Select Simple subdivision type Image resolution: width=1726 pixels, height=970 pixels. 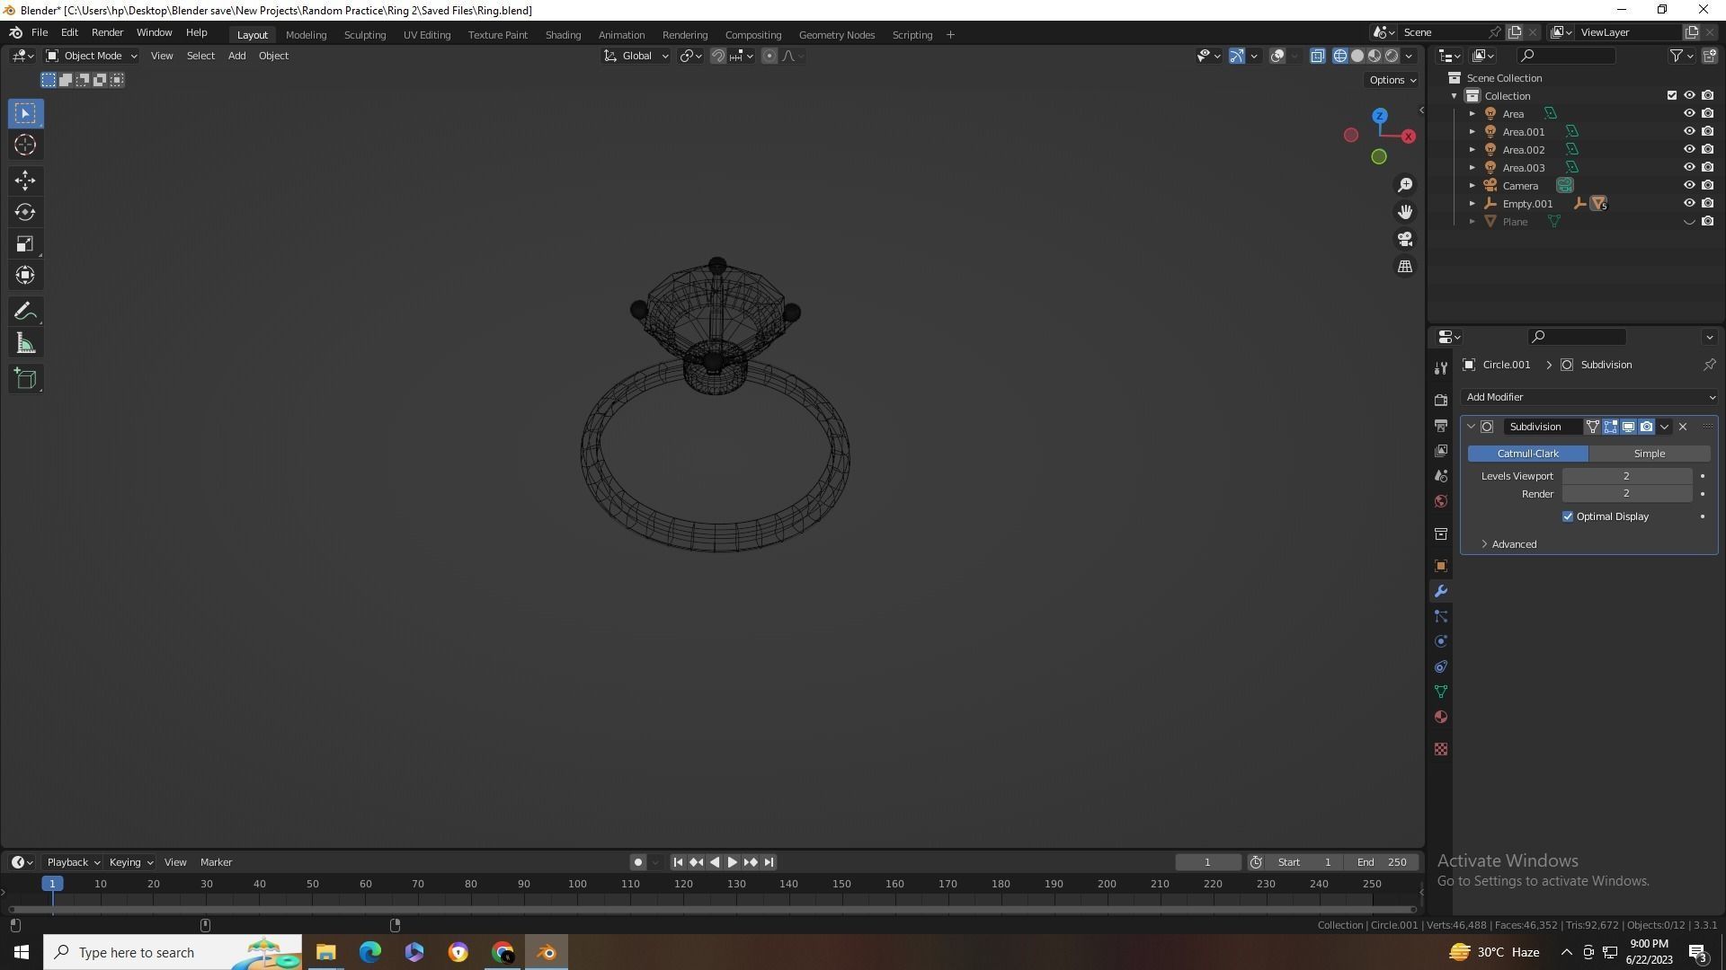point(1650,454)
